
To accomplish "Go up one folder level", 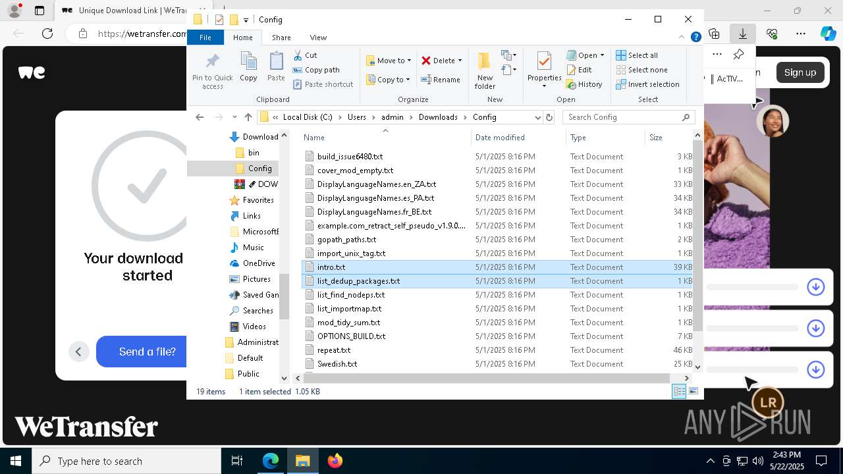I will coord(248,117).
